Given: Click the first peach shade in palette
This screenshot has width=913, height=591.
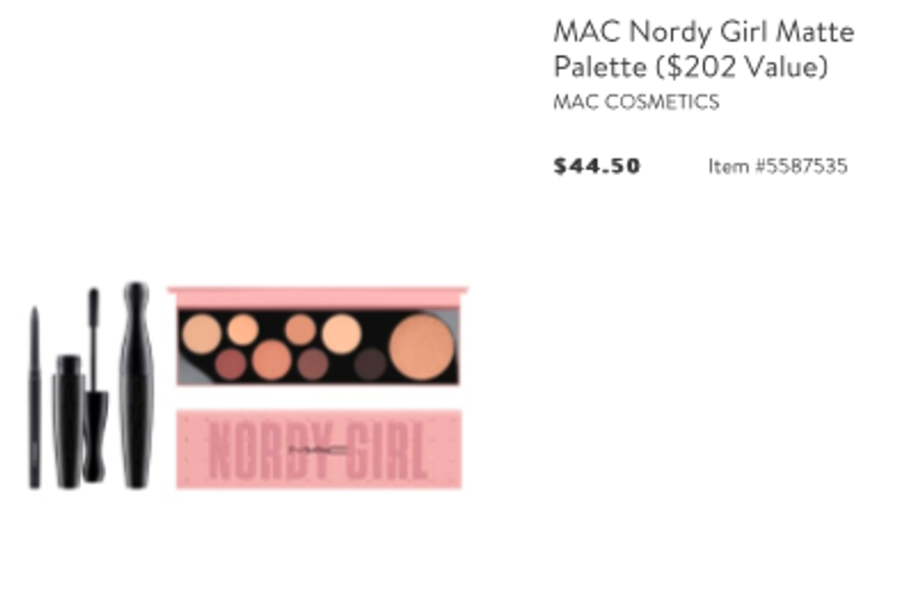Looking at the screenshot, I should click(x=201, y=334).
